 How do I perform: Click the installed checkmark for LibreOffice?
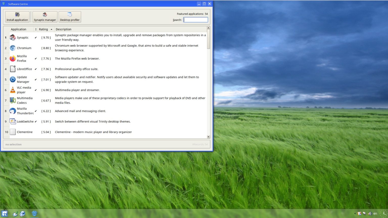36,69
